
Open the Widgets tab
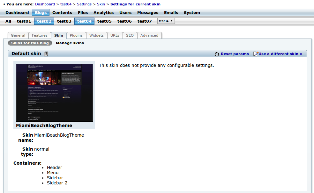click(96, 35)
